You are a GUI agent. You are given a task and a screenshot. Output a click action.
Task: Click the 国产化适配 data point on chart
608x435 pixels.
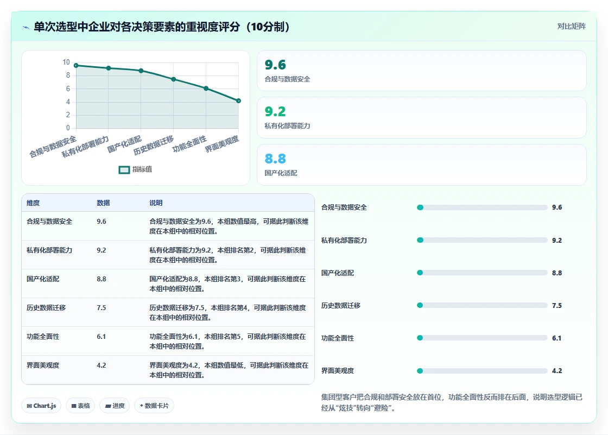tap(141, 71)
